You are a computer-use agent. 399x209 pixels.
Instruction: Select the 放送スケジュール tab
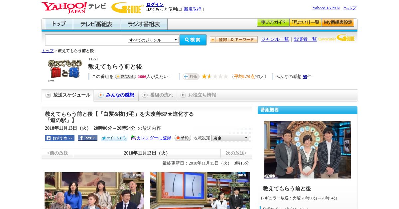[68, 95]
